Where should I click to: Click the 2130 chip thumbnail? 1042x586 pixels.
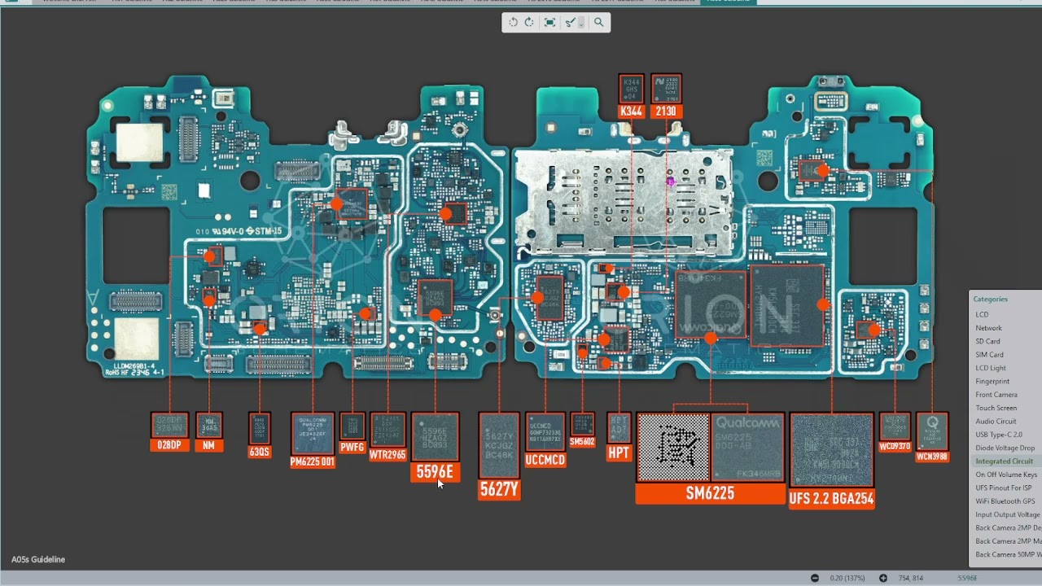coord(666,89)
